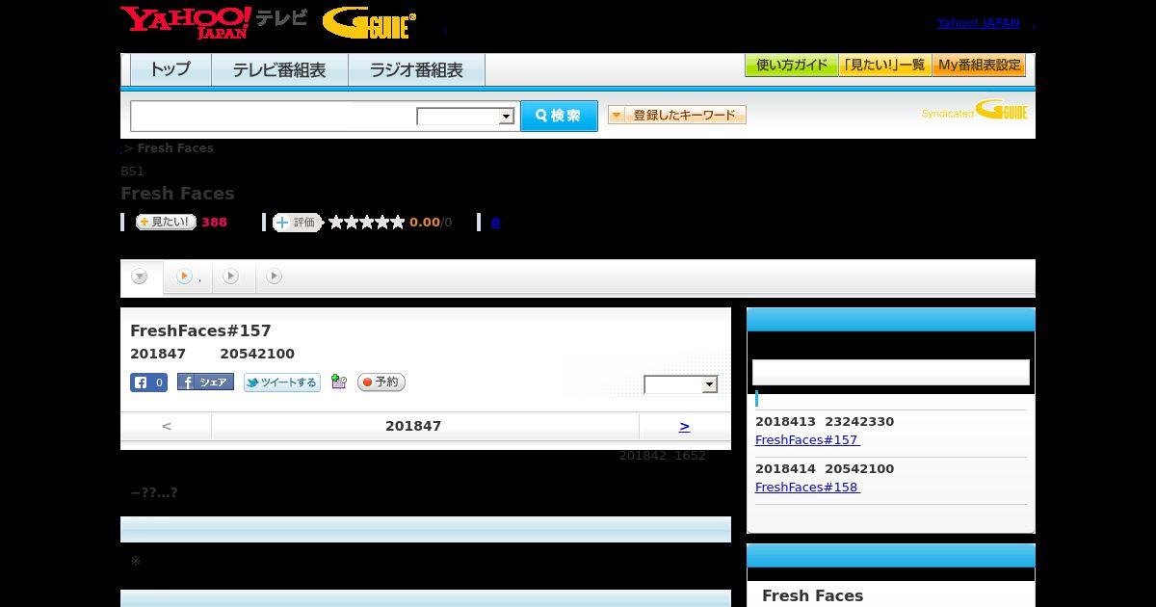Screen dimensions: 1156x607
Task: Open the Yahoo! JAPAN link
Action: click(978, 23)
